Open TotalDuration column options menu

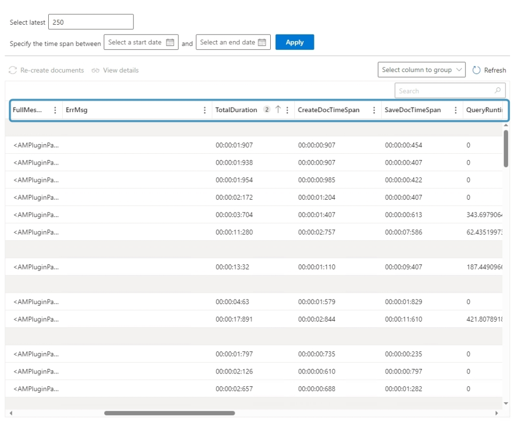point(287,110)
